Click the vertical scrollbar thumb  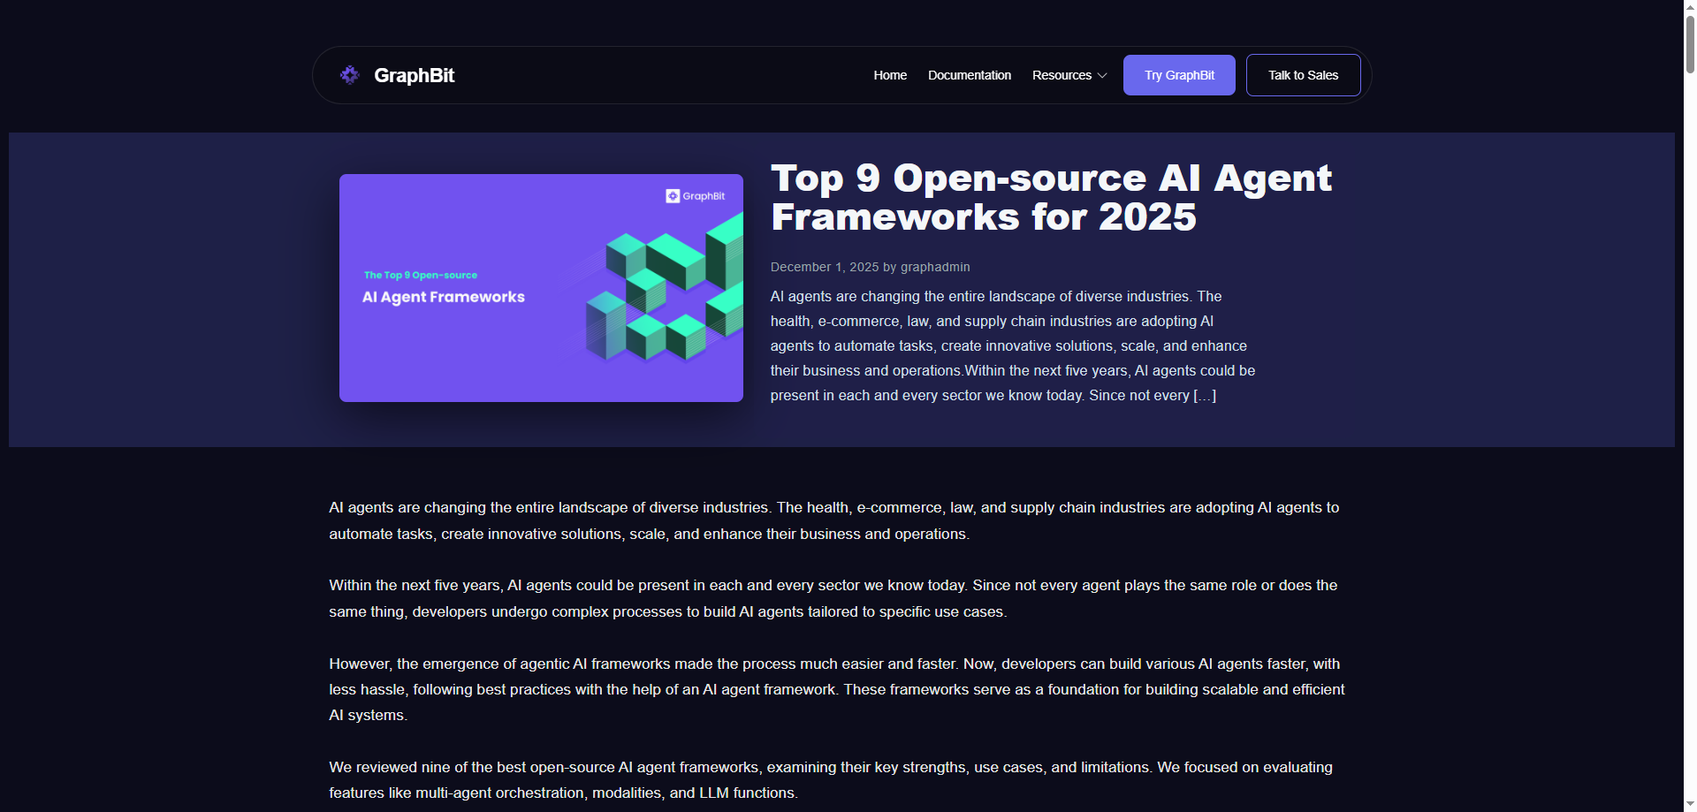1690,43
